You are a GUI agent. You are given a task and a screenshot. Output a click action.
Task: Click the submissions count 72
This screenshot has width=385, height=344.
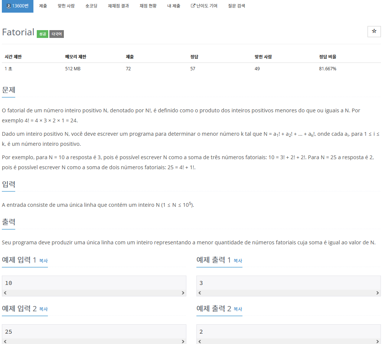[128, 68]
